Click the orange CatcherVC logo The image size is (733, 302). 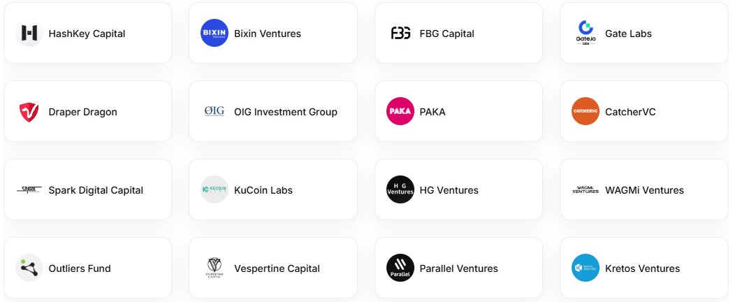tap(586, 111)
